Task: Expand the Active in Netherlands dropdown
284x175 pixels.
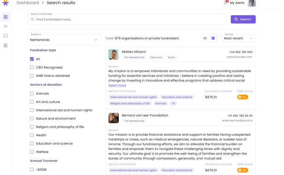Action: tap(64, 40)
